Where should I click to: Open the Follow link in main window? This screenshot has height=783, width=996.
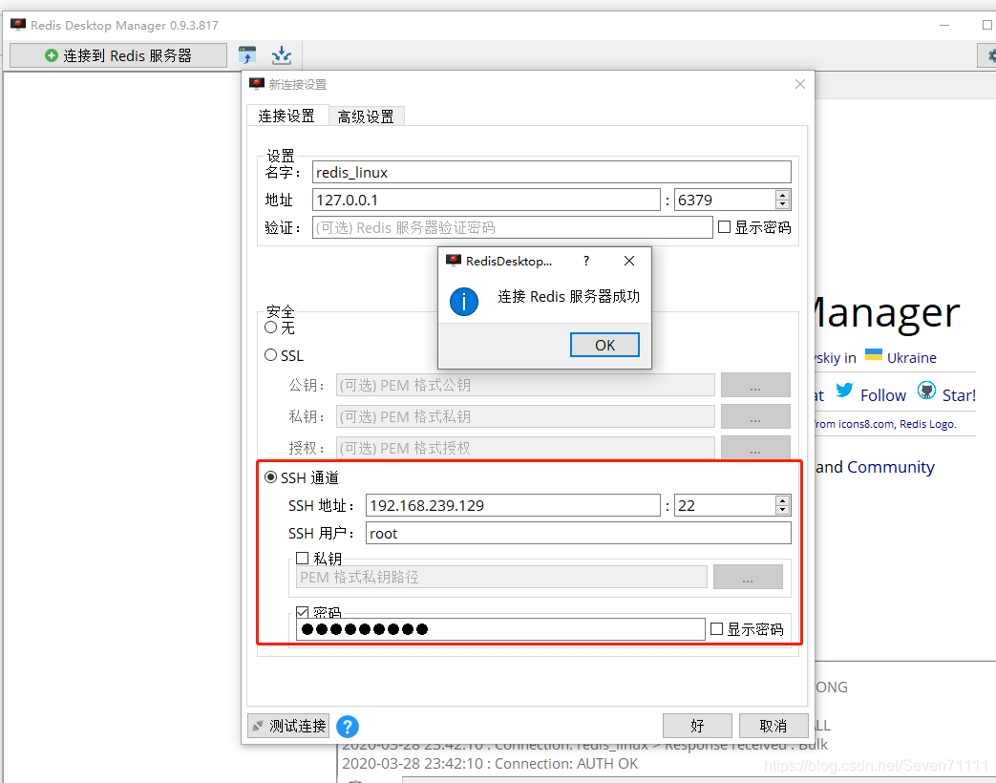click(883, 395)
